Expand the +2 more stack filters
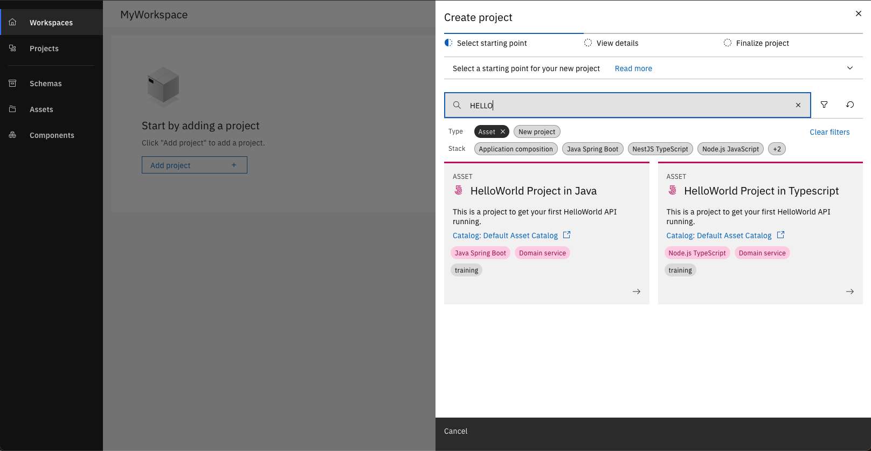871x451 pixels. coord(777,149)
